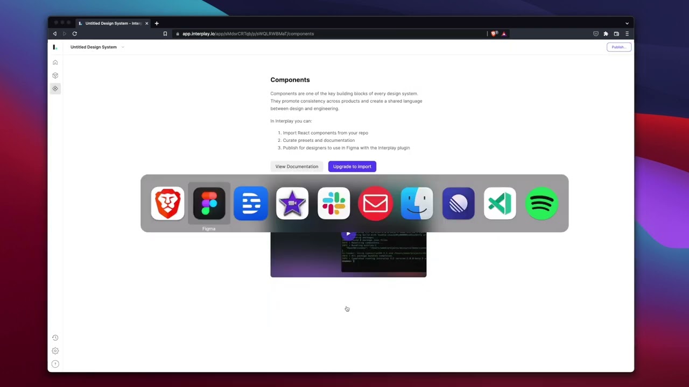689x387 pixels.
Task: Click 'Curate presets and documentation' list item
Action: (319, 140)
